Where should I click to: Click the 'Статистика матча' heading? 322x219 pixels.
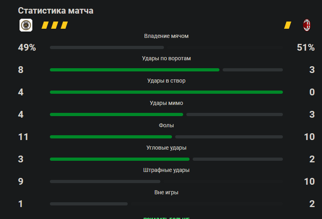pos(55,11)
